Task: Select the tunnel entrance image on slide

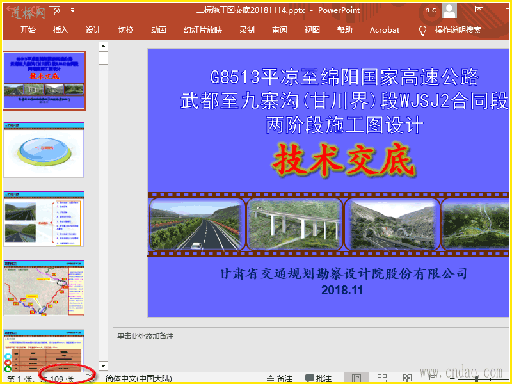Action: click(x=392, y=225)
